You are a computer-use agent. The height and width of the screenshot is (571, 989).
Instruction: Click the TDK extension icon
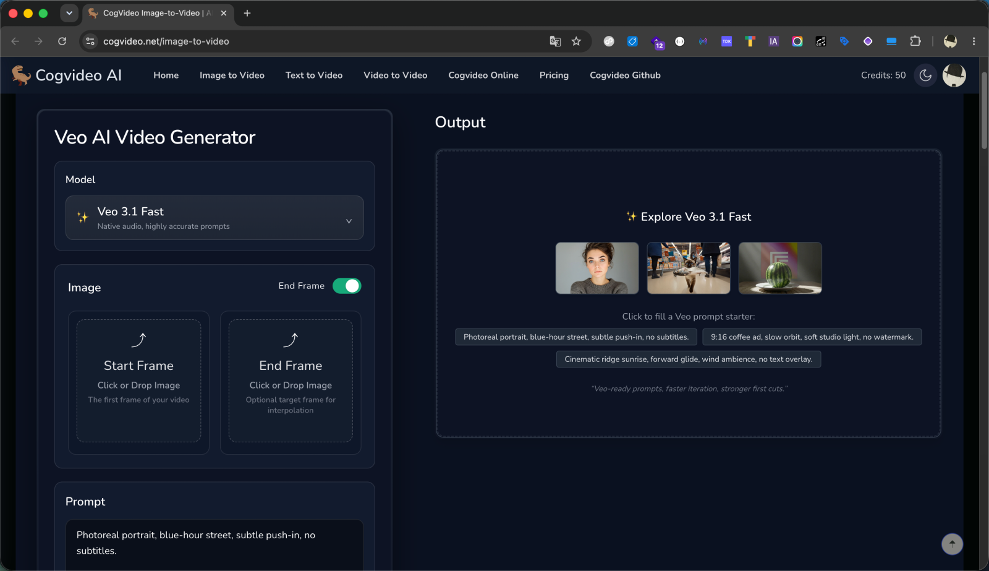pyautogui.click(x=726, y=41)
